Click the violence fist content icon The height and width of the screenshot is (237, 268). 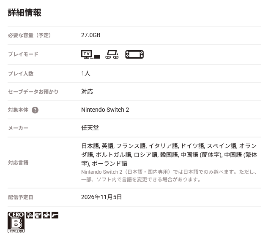click(x=38, y=215)
